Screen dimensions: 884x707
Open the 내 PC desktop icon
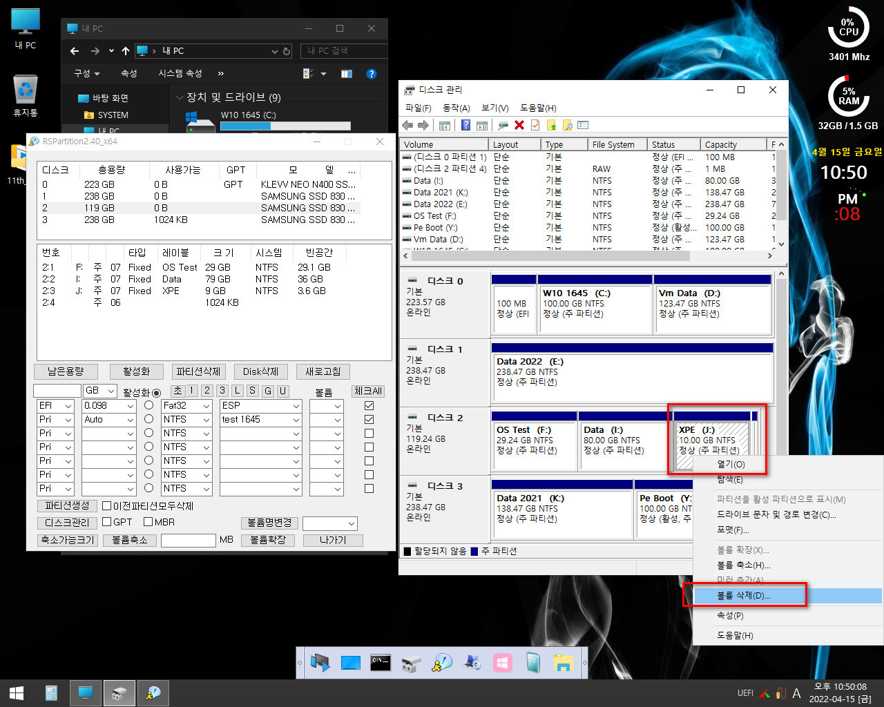pos(26,29)
